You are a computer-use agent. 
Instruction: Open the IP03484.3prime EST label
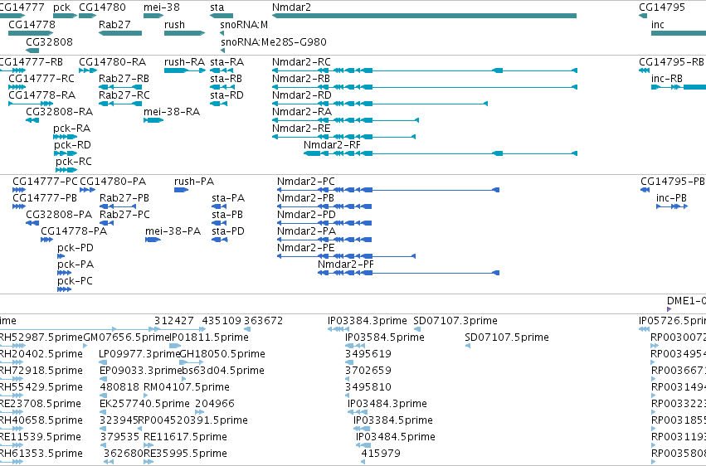pos(387,404)
